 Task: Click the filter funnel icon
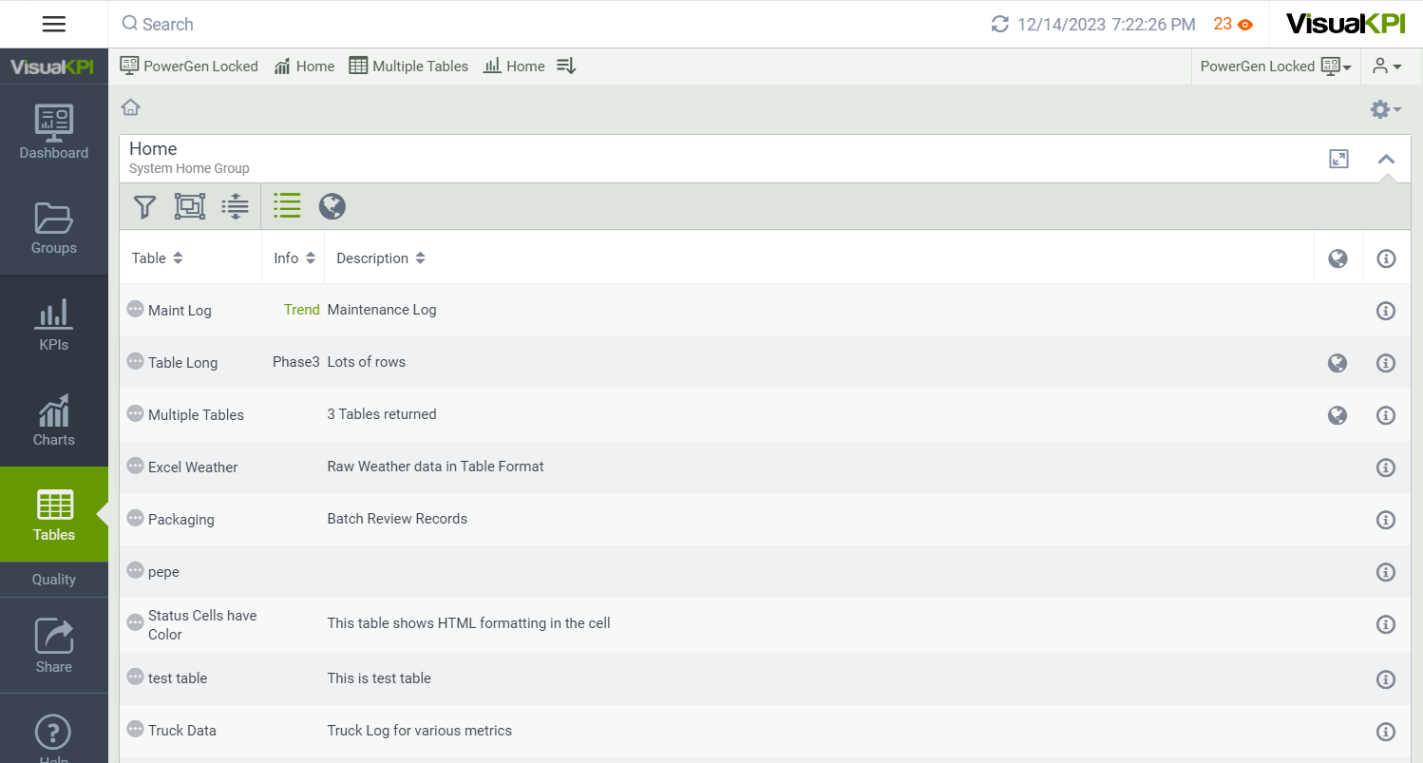click(144, 206)
